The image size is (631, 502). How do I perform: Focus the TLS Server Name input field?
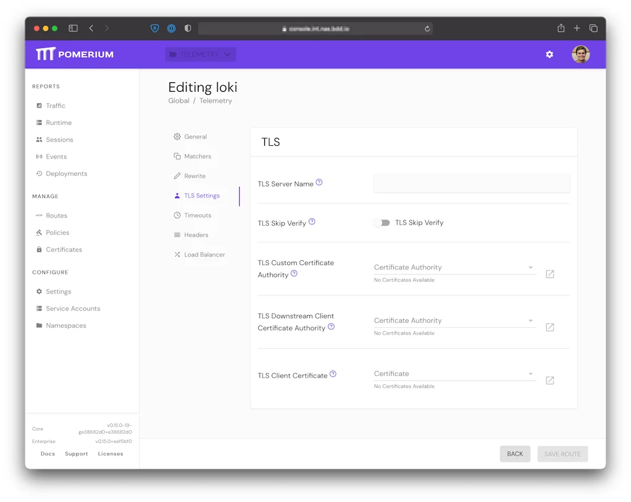point(471,183)
